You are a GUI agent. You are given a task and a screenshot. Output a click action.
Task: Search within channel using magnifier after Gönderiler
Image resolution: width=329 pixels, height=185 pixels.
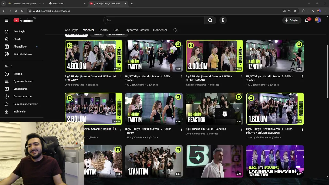[175, 30]
